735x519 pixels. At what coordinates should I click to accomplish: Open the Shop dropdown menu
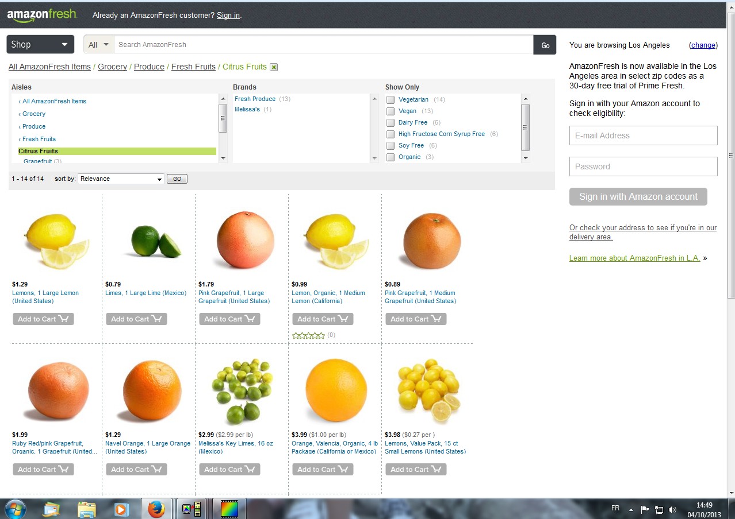(x=40, y=44)
